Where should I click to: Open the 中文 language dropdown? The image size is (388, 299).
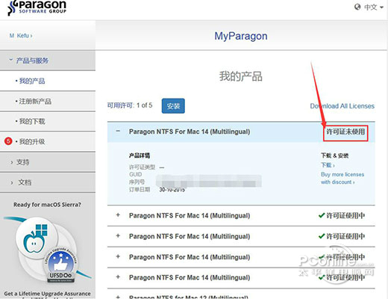(x=374, y=7)
